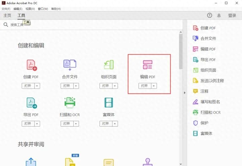This screenshot has width=242, height=166.
Task: Click the 编辑 PDF large tool icon
Action: coord(148,65)
